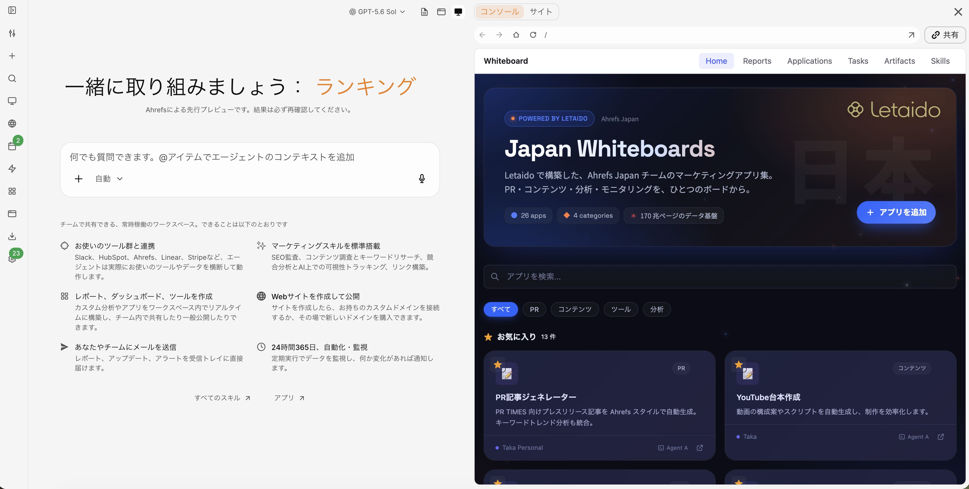This screenshot has width=969, height=489.
Task: Open the Skills nav tab
Action: pyautogui.click(x=940, y=61)
